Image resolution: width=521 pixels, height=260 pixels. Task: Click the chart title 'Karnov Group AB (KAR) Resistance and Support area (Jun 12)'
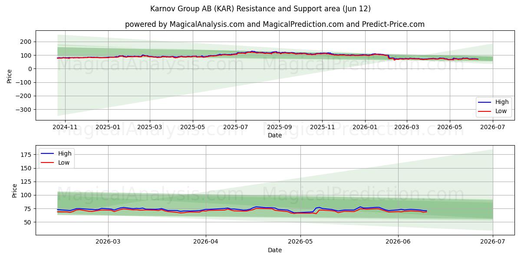tap(260, 9)
